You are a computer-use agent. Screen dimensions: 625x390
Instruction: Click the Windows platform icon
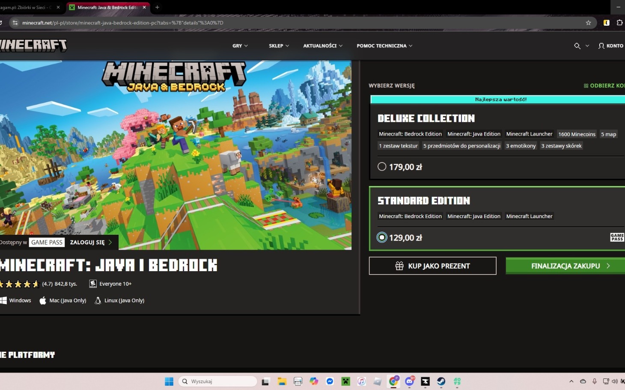(x=3, y=300)
